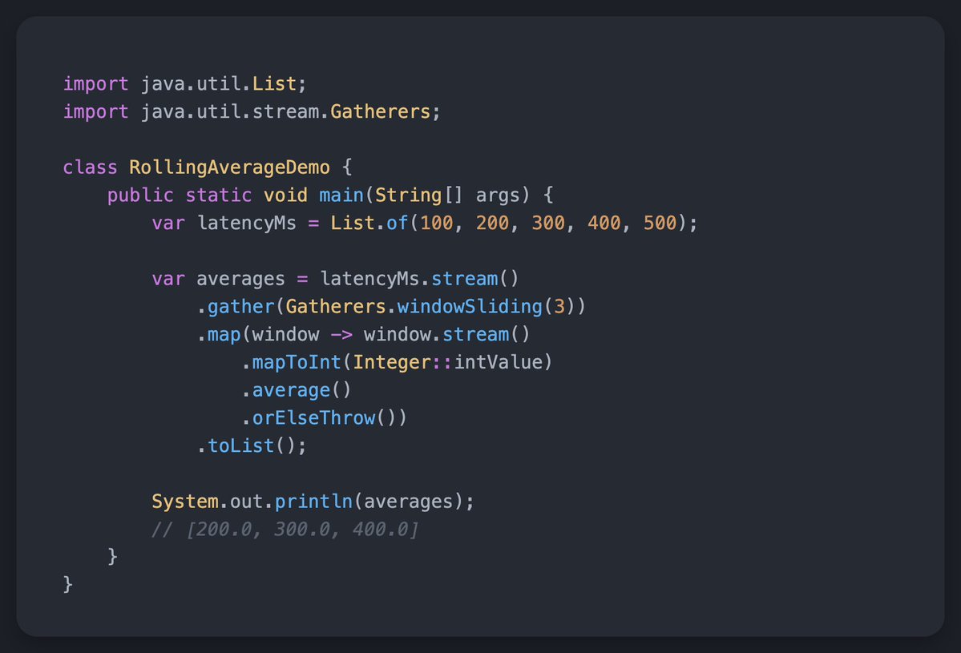Click the comment with [200.0, 300.0, 400.0]
Image resolution: width=961 pixels, height=653 pixels.
[285, 530]
